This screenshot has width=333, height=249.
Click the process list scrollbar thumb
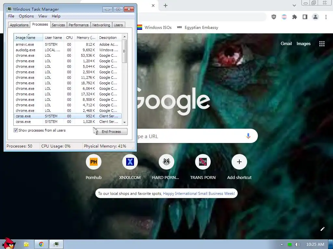(125, 51)
